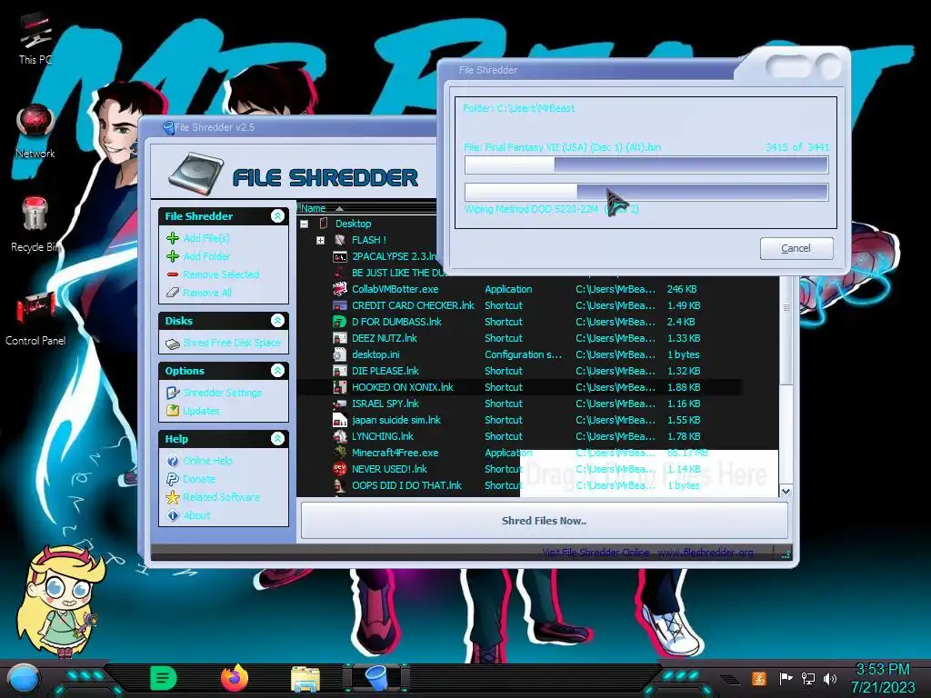Click the Minecraft4Free.exe file icon
Screen dimensions: 931x698
pos(340,453)
